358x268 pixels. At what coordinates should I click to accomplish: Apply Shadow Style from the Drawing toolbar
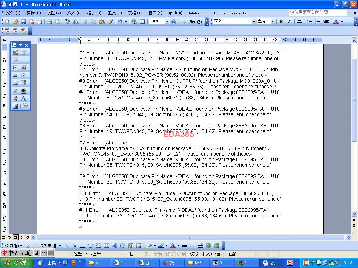[208, 246]
